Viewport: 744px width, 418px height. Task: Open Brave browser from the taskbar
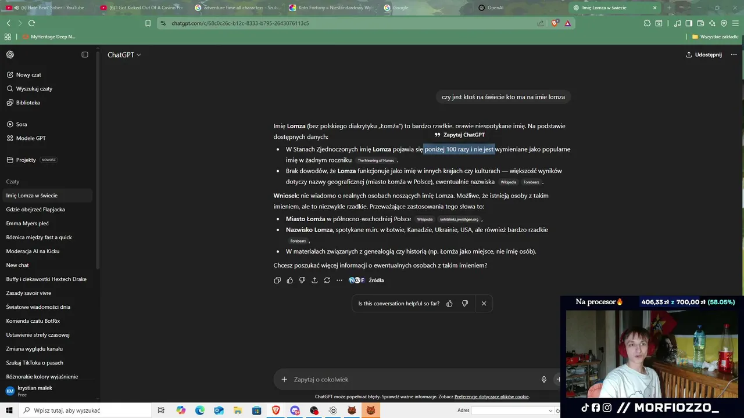[x=276, y=410]
